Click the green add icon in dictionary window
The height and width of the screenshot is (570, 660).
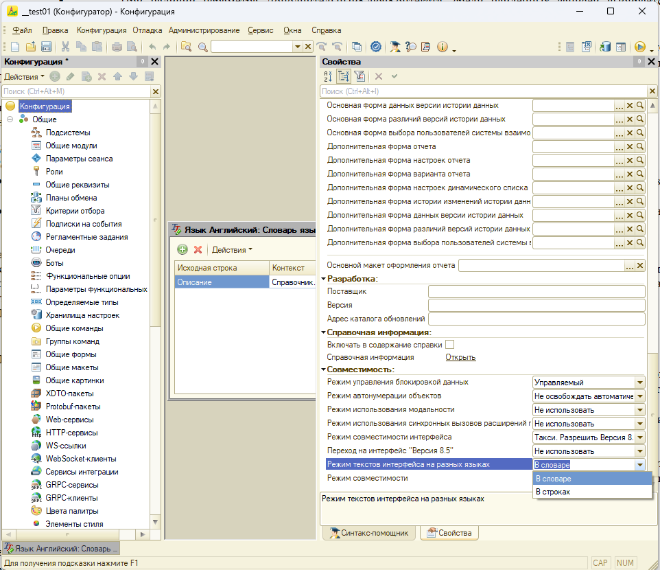tap(182, 249)
